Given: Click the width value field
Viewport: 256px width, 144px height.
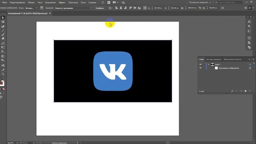Looking at the screenshot, I should (192, 8).
